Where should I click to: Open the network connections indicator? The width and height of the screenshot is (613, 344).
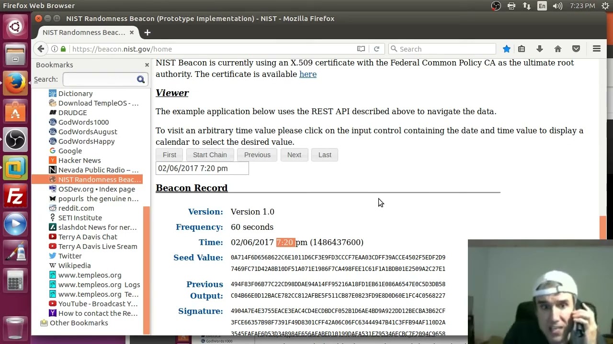coord(527,6)
